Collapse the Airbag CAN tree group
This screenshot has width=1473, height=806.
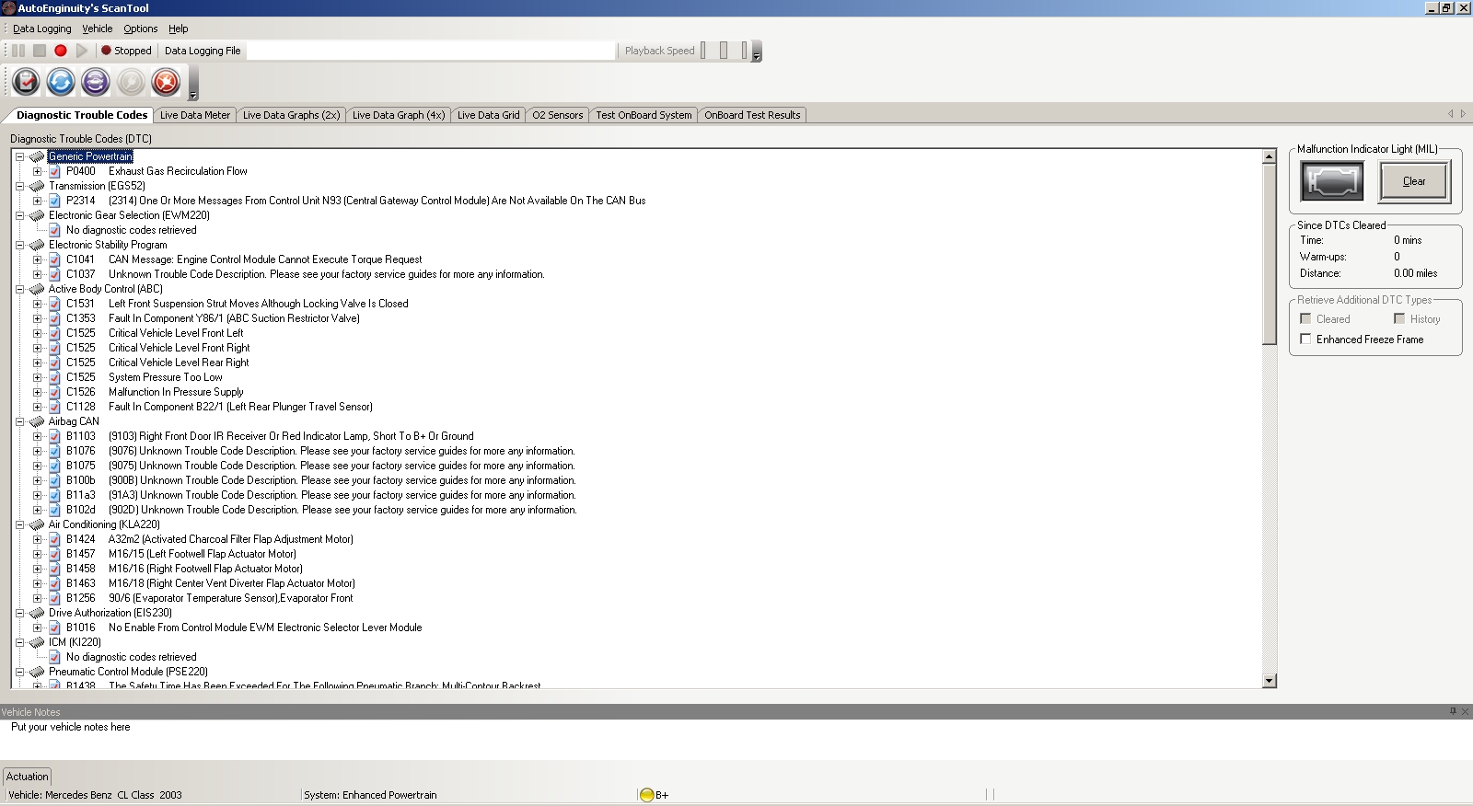coord(19,421)
